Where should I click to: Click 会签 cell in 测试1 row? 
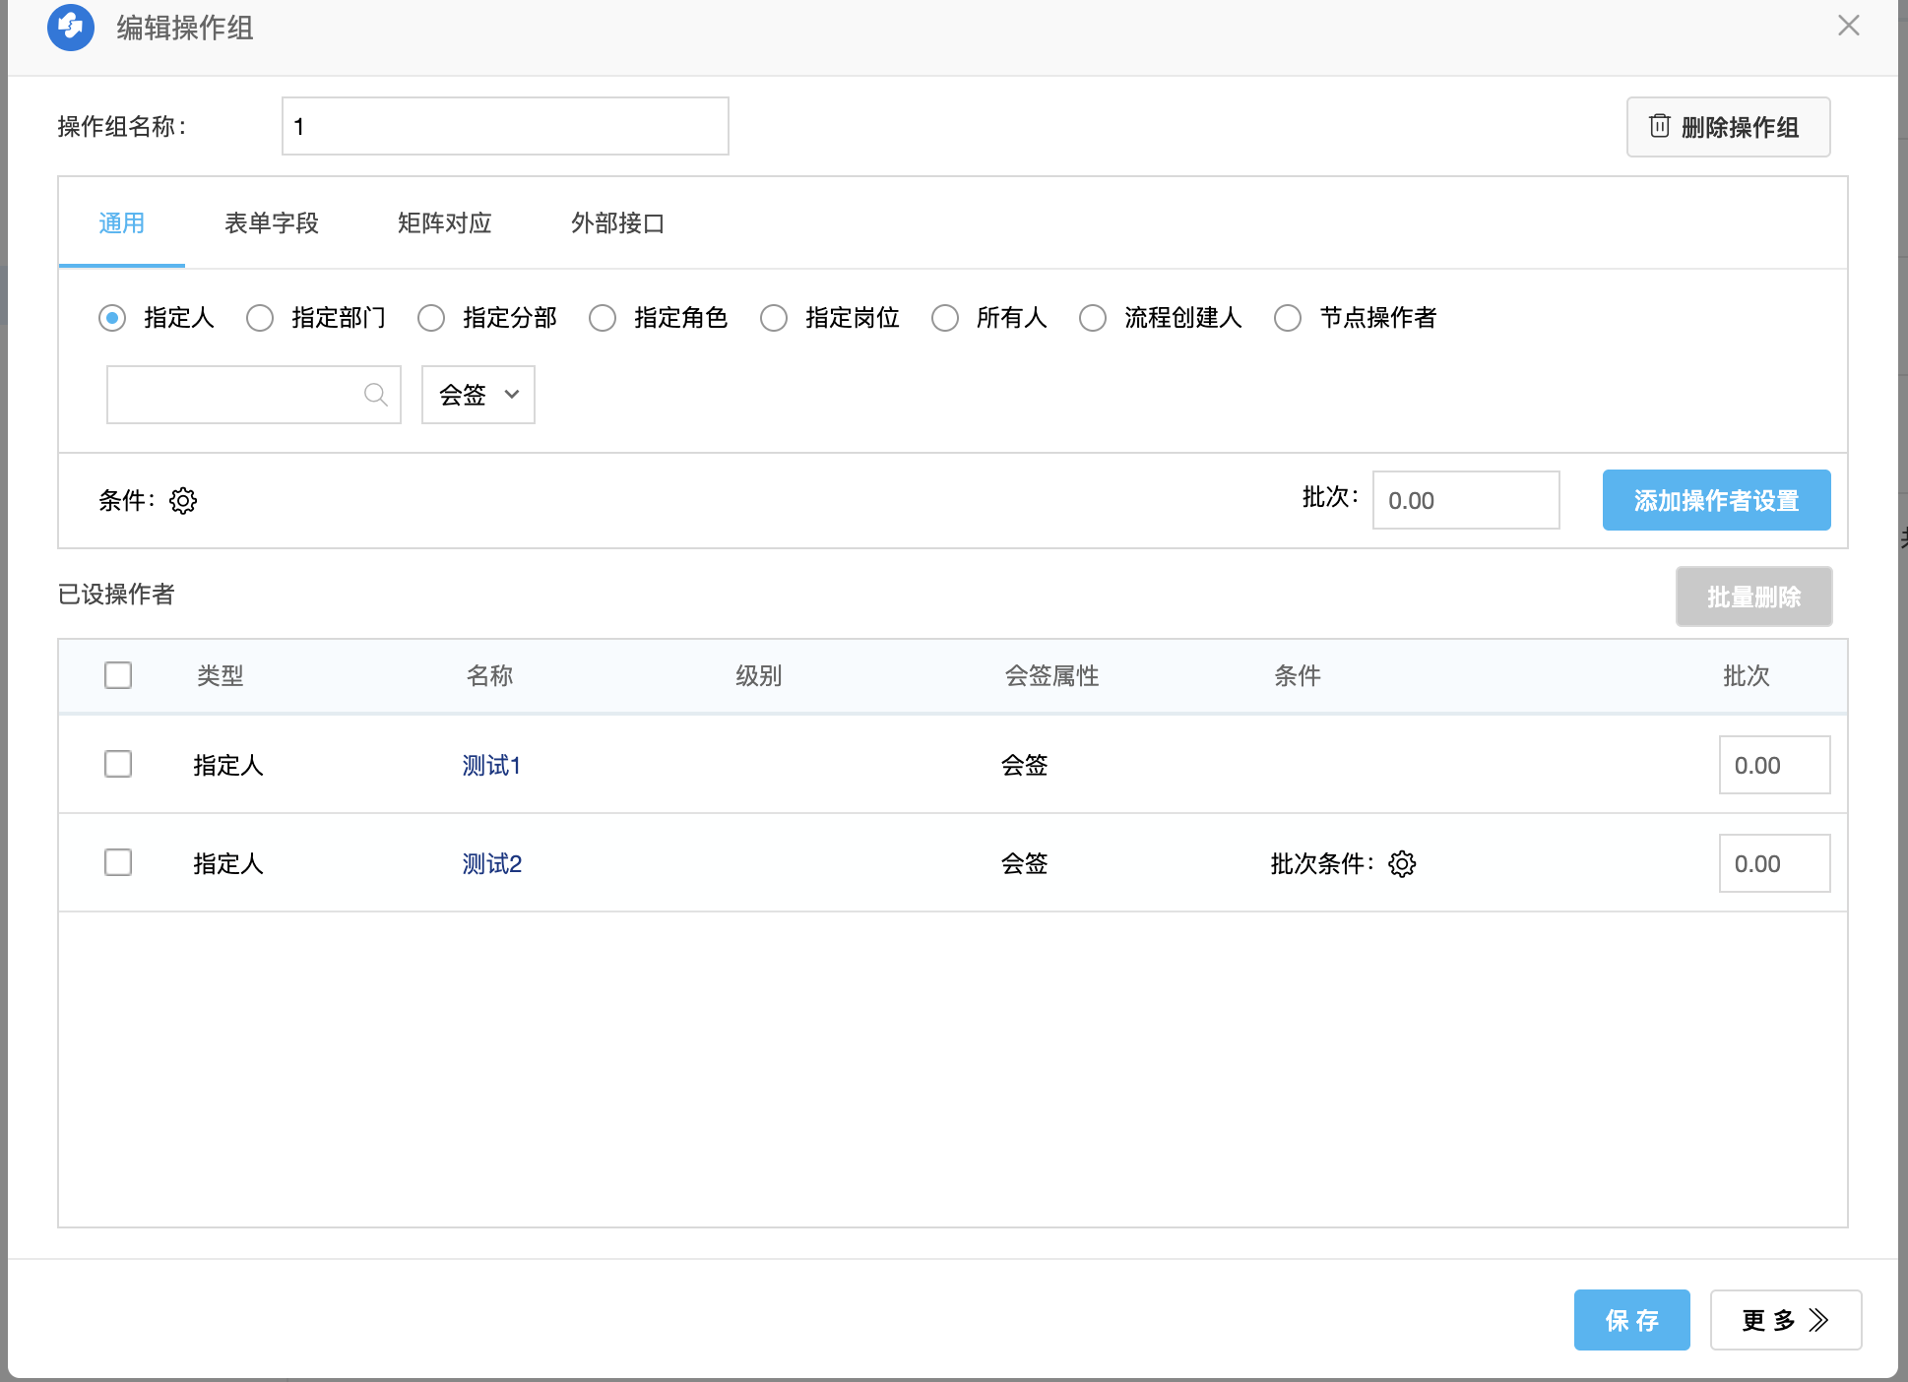point(1025,765)
